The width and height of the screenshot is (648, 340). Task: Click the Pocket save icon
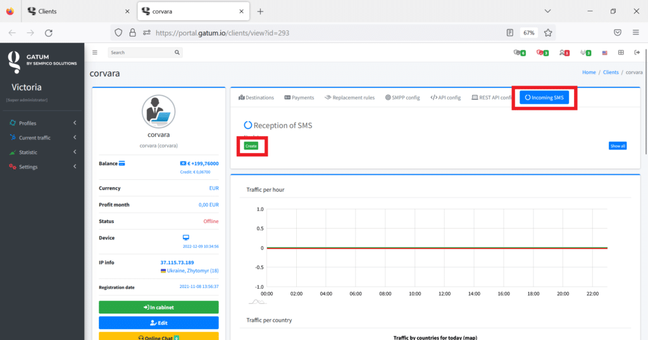coord(618,33)
